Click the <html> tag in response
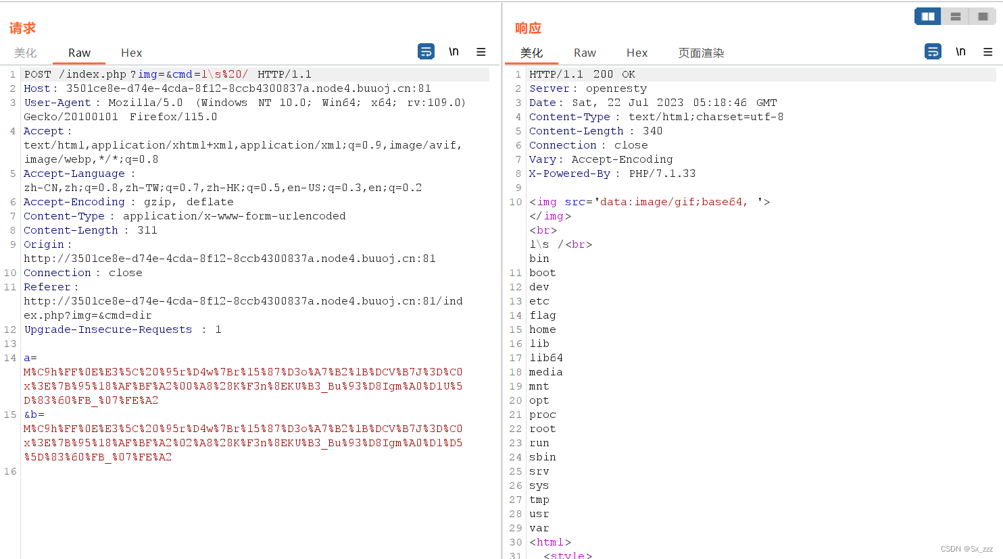This screenshot has width=1003, height=559. pyautogui.click(x=550, y=542)
